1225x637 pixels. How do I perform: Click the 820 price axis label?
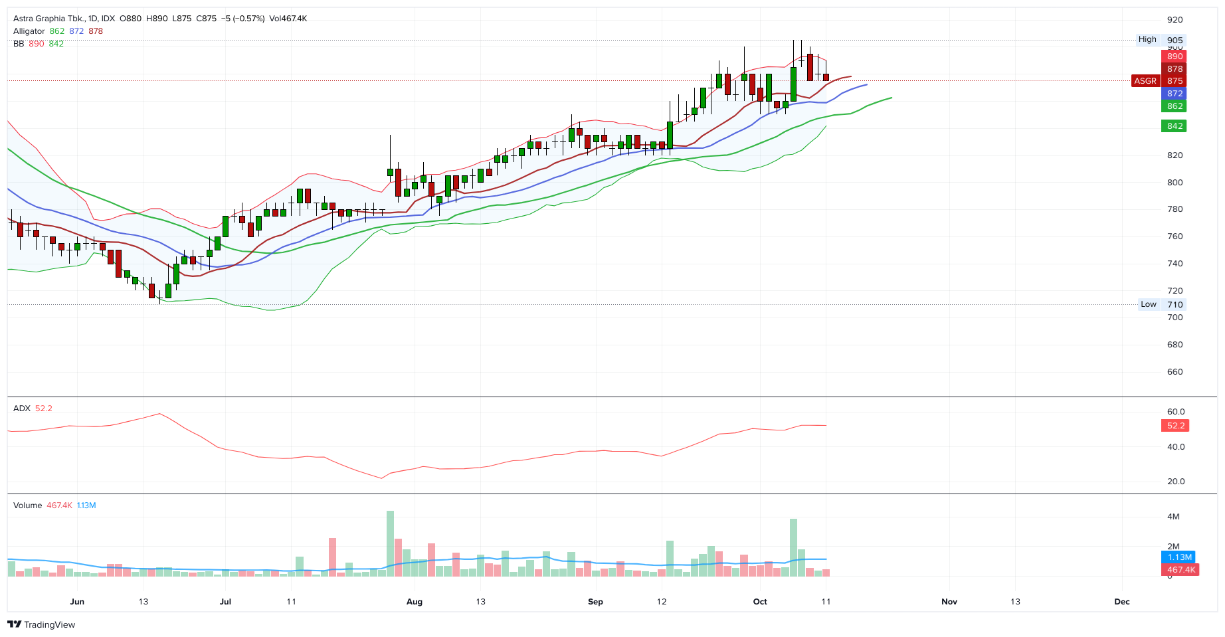pos(1175,155)
